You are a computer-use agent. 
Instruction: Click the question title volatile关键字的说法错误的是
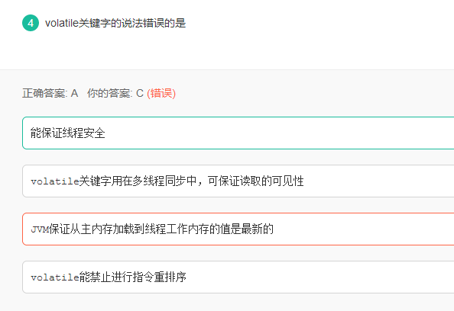tap(115, 23)
